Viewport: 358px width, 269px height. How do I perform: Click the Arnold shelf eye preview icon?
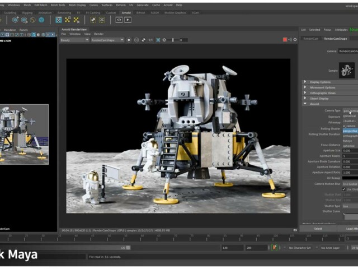119,20
